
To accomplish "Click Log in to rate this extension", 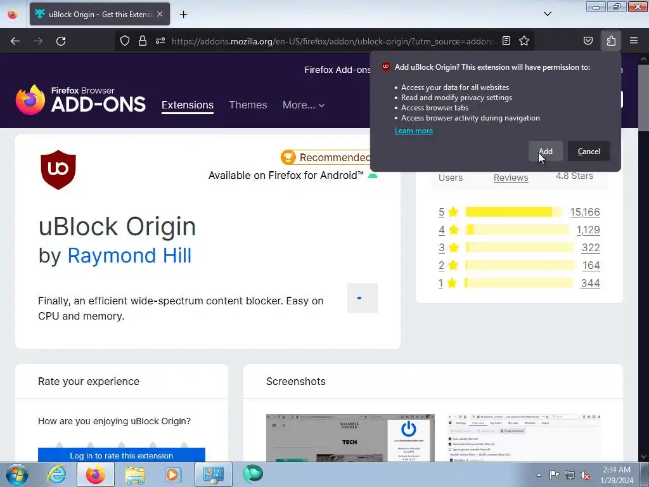I will point(121,455).
